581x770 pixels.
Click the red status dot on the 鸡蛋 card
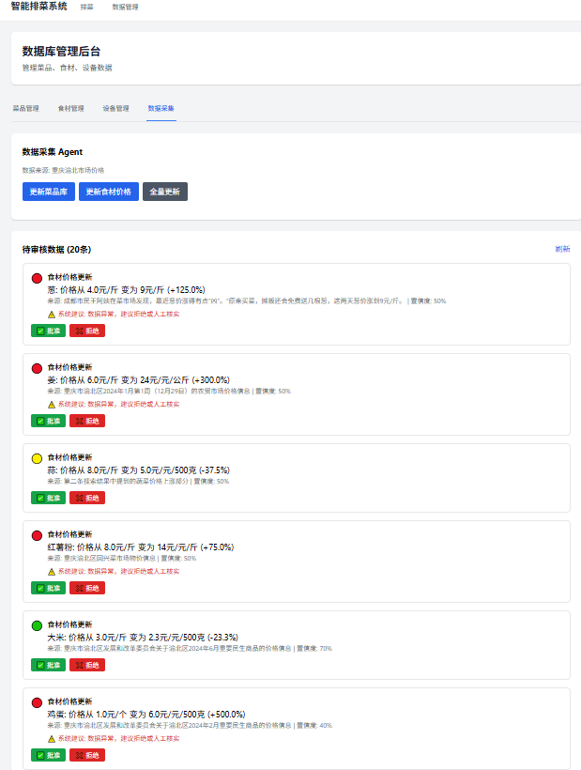(37, 702)
